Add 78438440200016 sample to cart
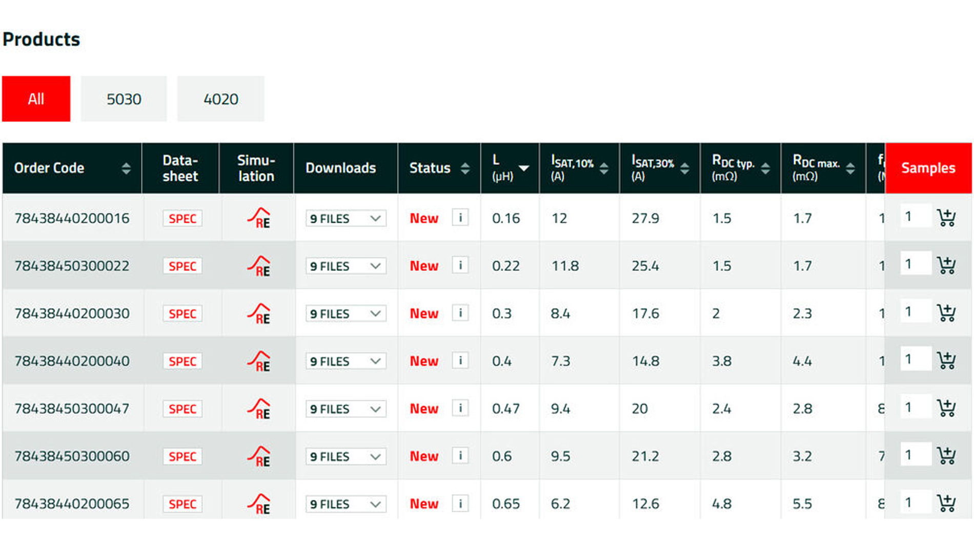 pos(946,218)
